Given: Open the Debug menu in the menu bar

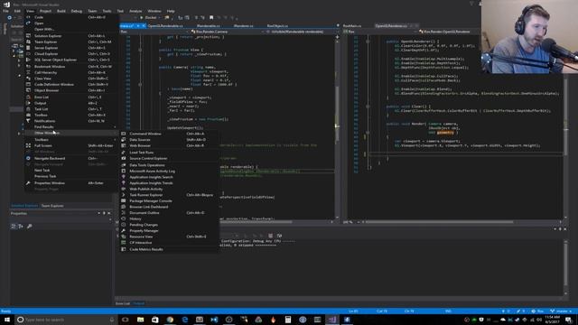Looking at the screenshot, I should point(76,11).
